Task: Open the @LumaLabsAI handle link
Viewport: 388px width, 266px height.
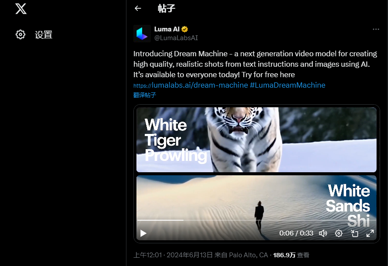Action: point(176,38)
